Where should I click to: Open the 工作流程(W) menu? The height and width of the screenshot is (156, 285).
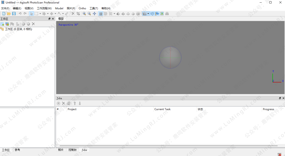coord(44,8)
